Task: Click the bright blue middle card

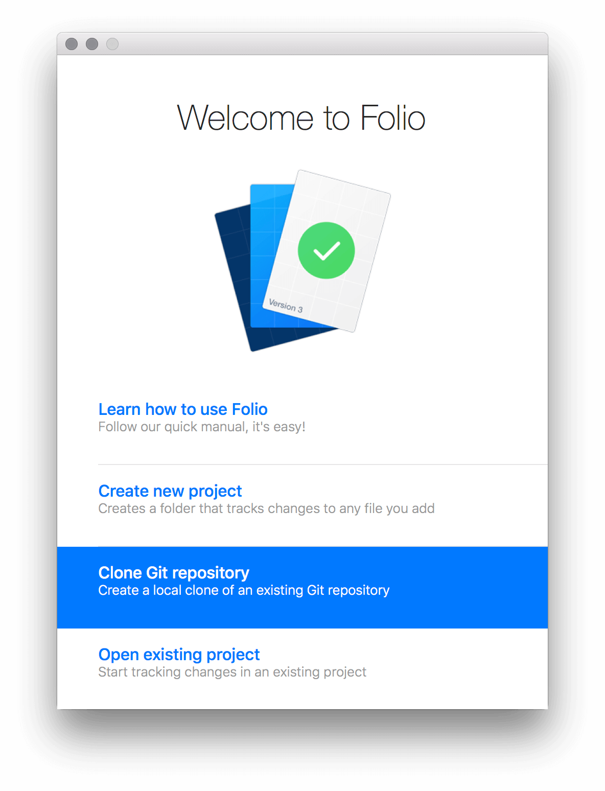Action: (x=265, y=255)
